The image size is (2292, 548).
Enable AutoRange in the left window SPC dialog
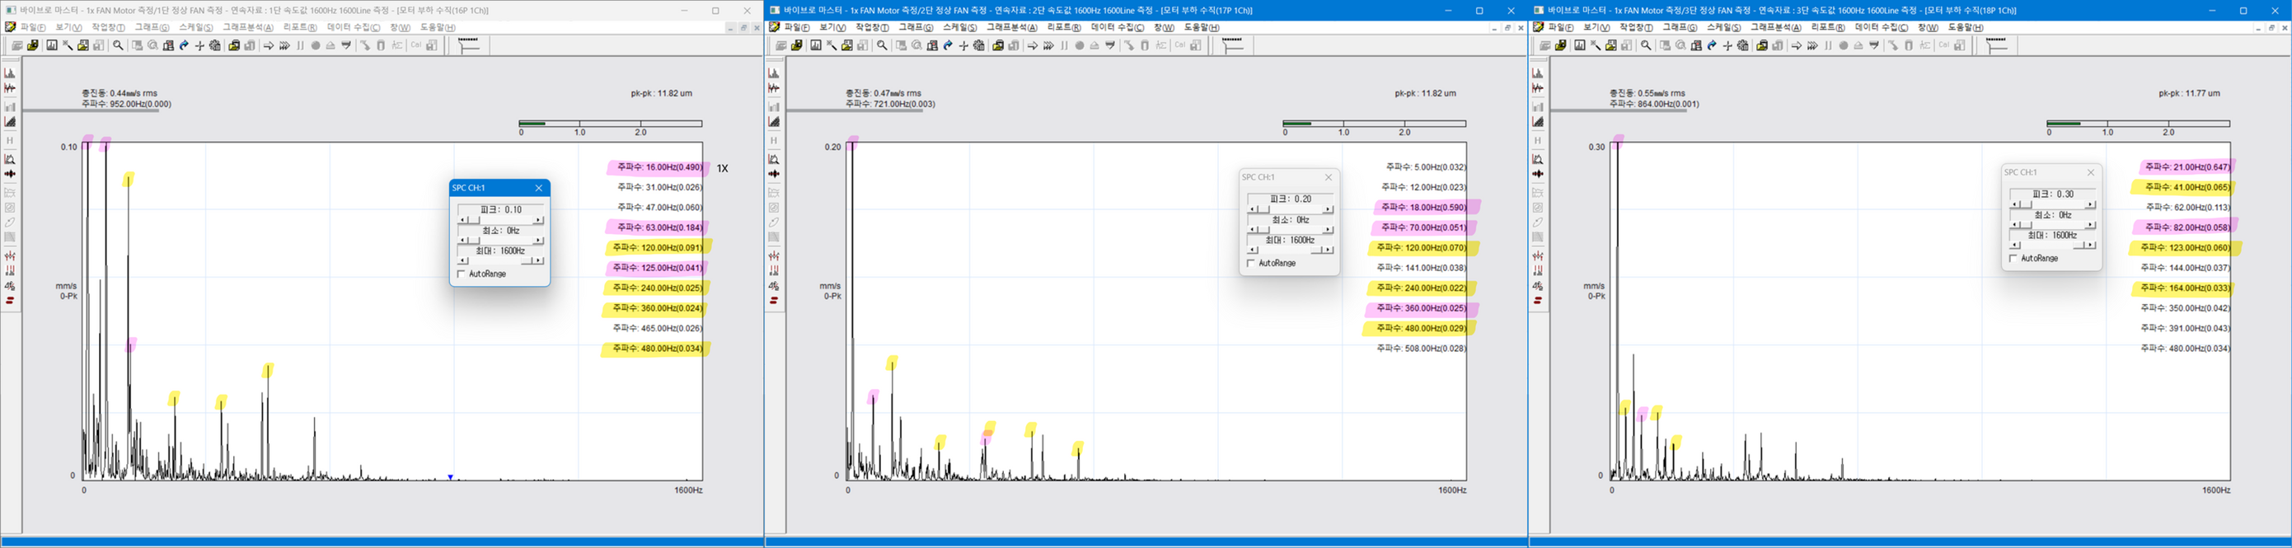(x=462, y=274)
